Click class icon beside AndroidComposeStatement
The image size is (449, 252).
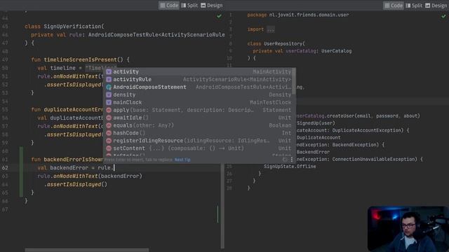[109, 87]
